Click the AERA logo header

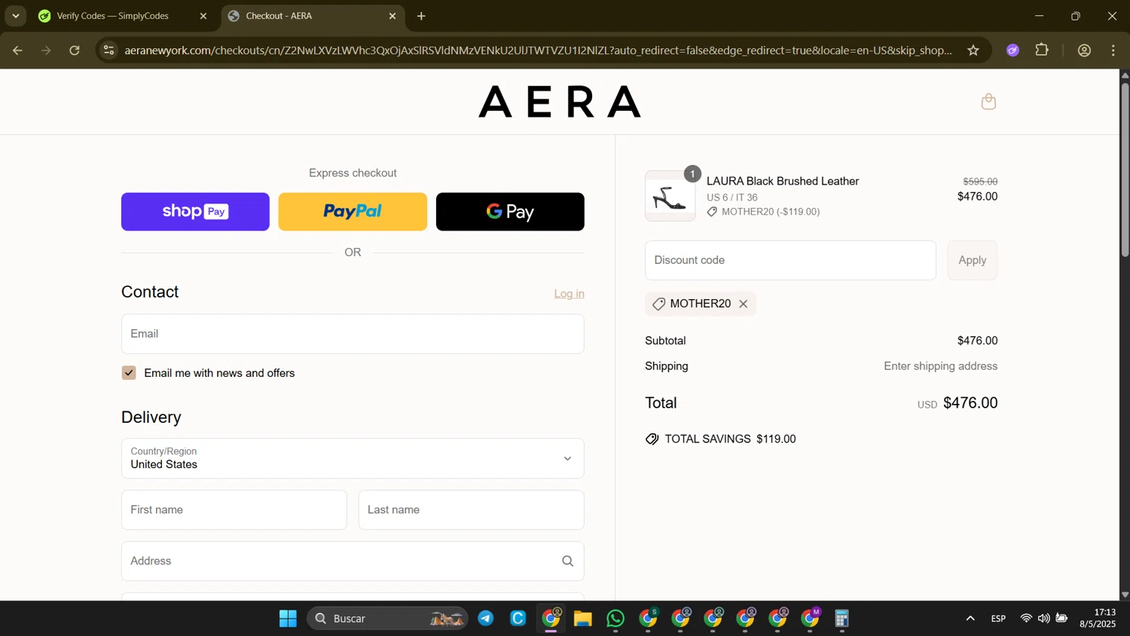coord(560,102)
